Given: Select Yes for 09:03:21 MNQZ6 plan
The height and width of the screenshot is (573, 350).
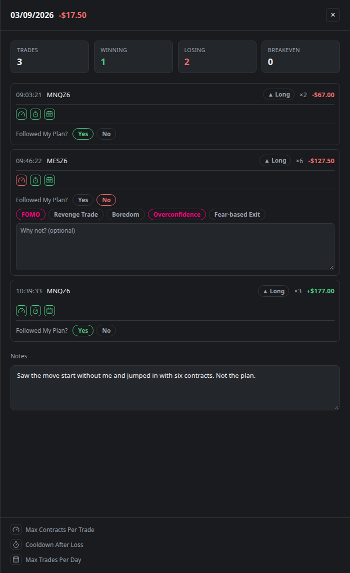Looking at the screenshot, I should [83, 134].
